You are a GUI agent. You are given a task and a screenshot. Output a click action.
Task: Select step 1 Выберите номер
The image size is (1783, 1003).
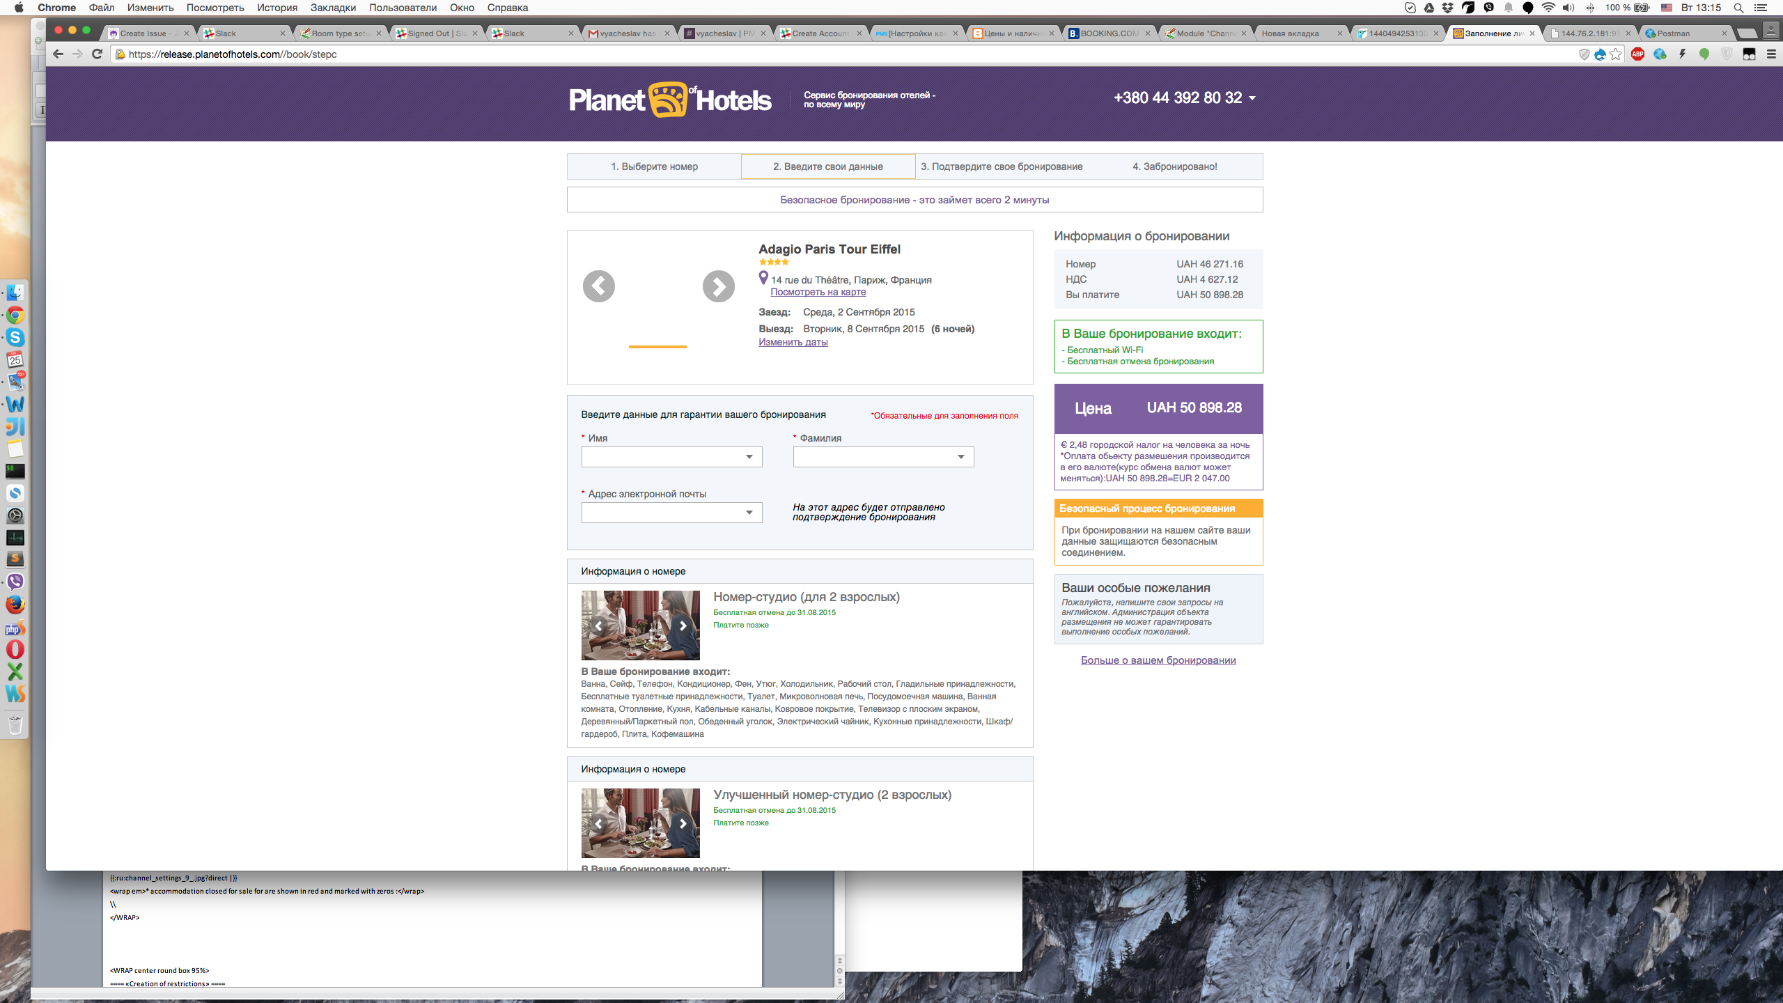654,166
